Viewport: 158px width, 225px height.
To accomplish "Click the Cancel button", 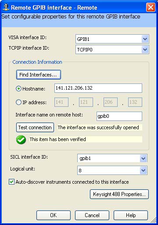I will click(92, 215).
